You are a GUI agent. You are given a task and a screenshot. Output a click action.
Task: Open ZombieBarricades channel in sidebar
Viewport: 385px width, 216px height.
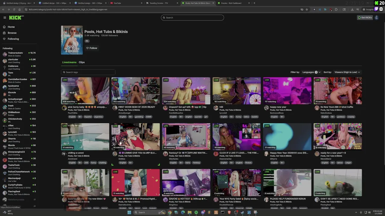pyautogui.click(x=19, y=81)
